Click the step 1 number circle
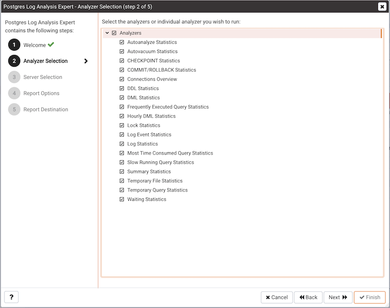 pyautogui.click(x=14, y=45)
